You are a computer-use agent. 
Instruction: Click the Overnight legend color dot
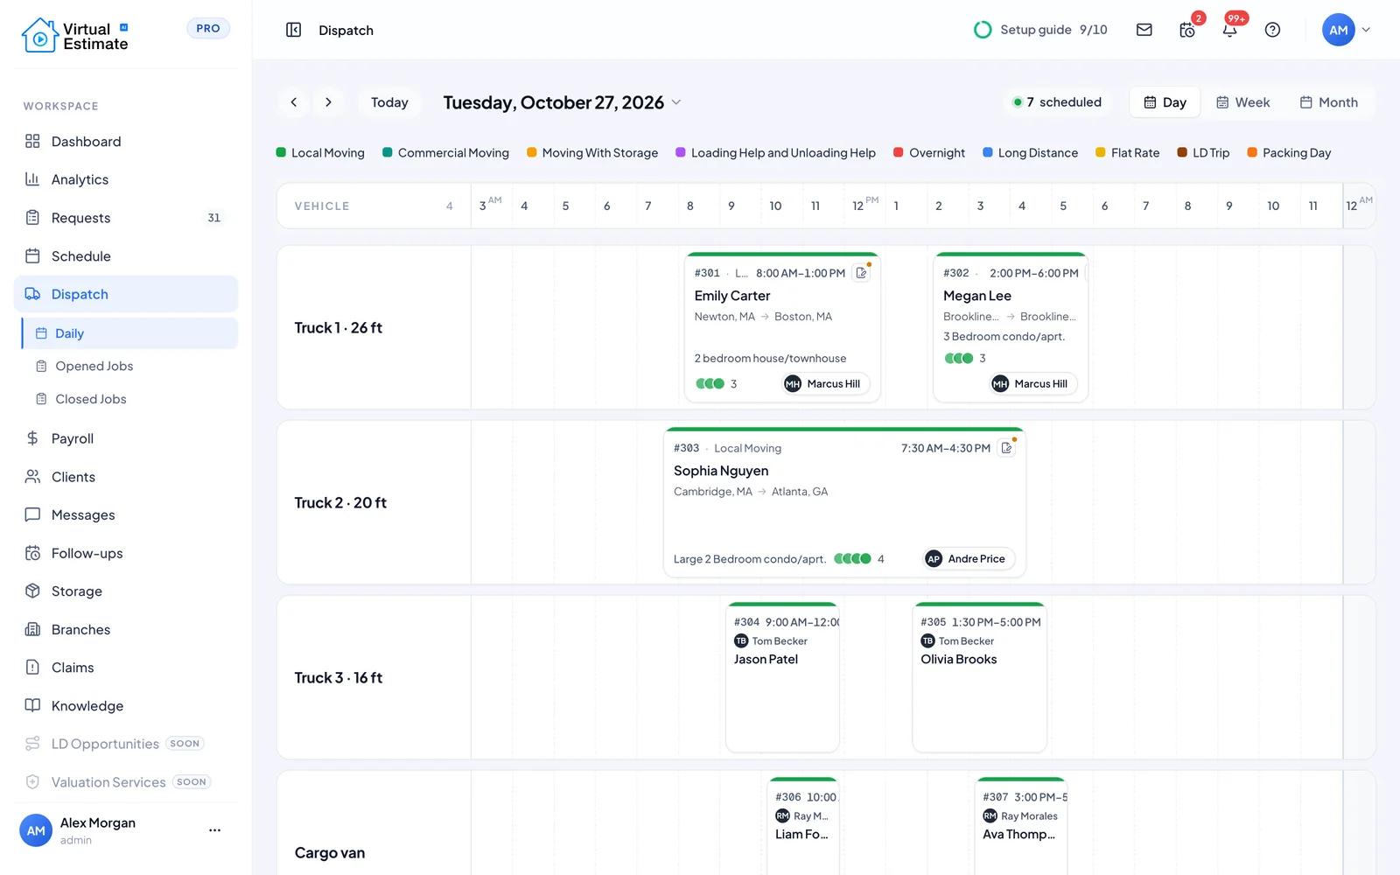pyautogui.click(x=899, y=152)
